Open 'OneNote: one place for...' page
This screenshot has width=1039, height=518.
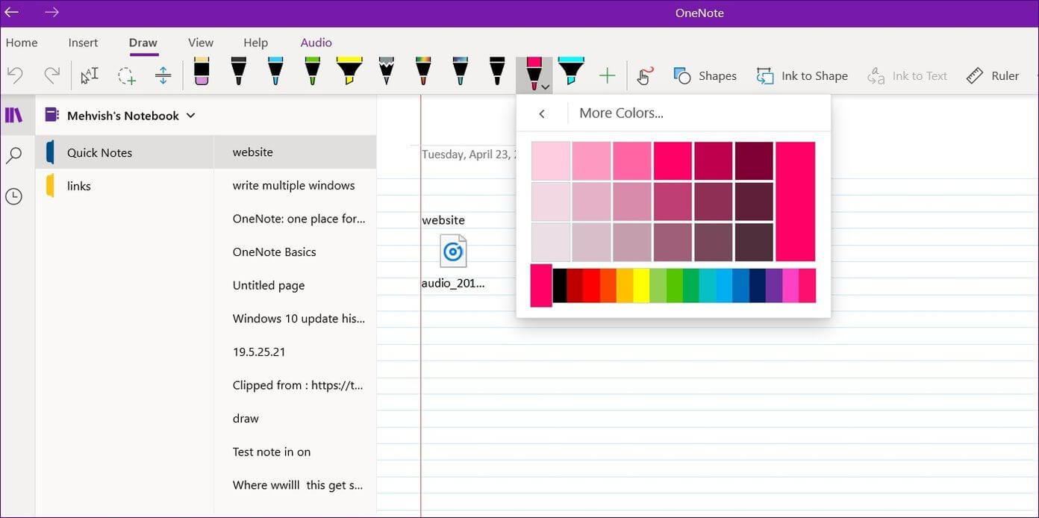295,219
